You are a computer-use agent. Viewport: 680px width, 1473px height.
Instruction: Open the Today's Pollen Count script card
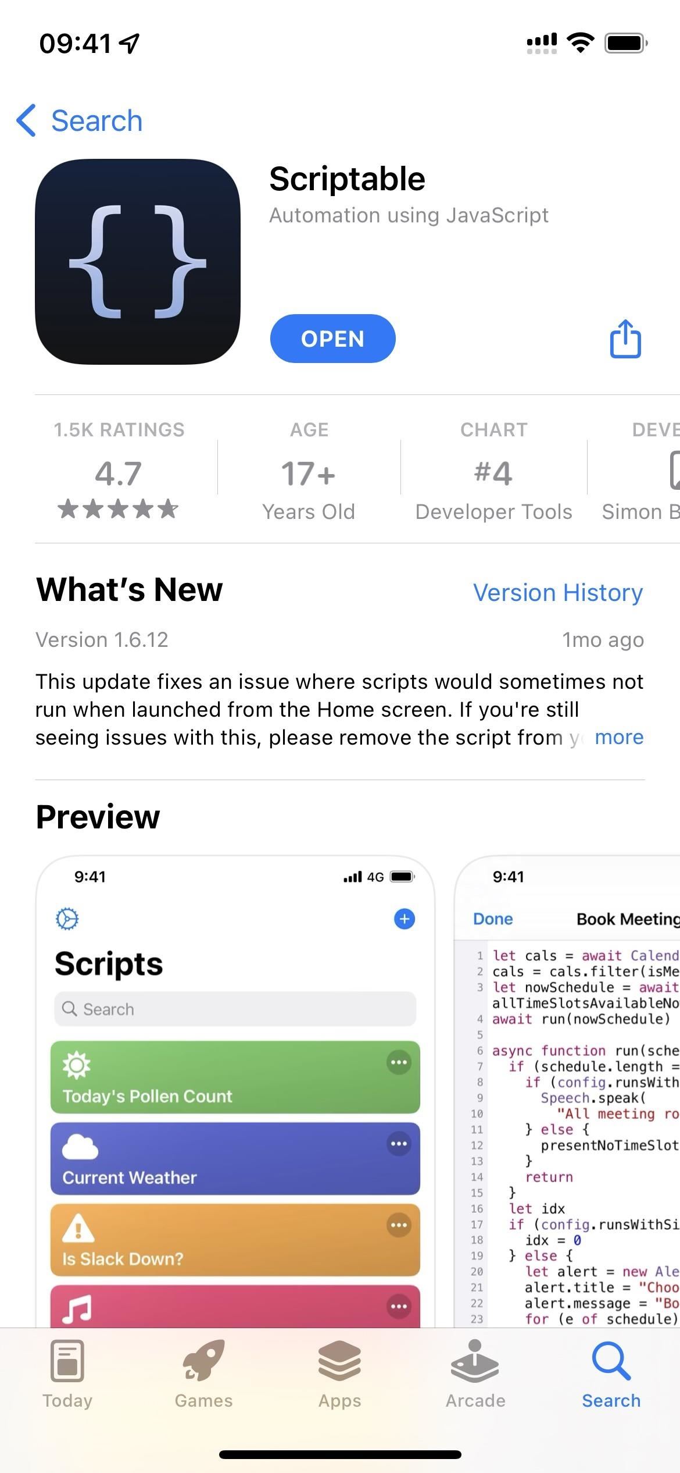(x=235, y=1077)
